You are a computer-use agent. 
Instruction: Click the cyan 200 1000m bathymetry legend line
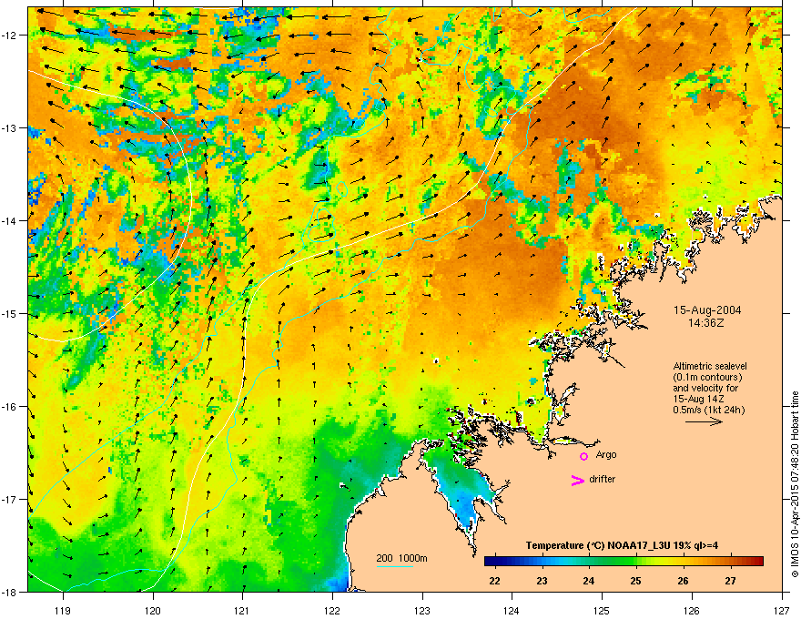click(394, 567)
